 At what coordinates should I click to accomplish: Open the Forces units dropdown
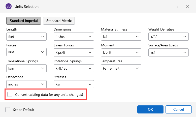coord(26,52)
